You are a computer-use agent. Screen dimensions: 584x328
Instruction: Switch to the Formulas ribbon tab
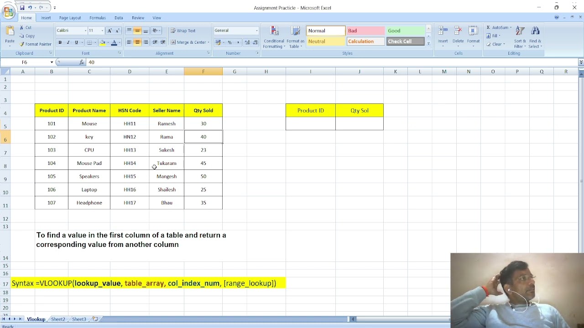coord(98,18)
